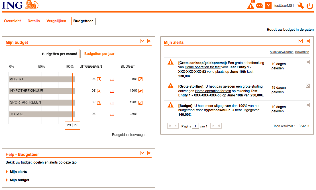
Task: Collapse the Mijn budget panel
Action: point(142,41)
